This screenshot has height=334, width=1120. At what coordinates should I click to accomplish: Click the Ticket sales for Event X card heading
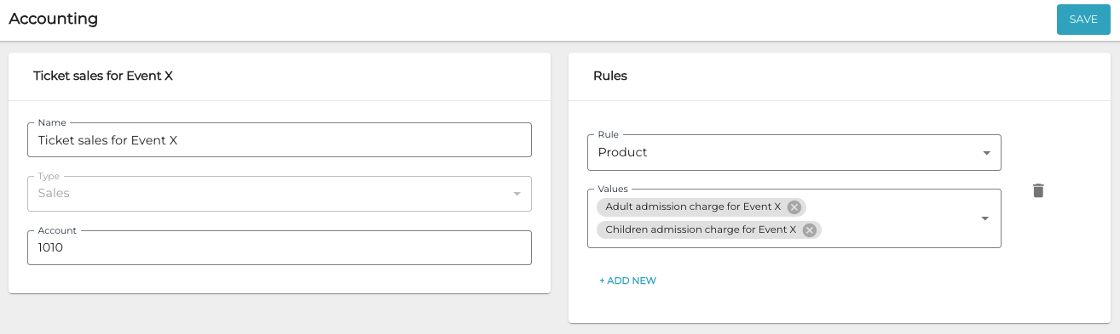pyautogui.click(x=103, y=76)
